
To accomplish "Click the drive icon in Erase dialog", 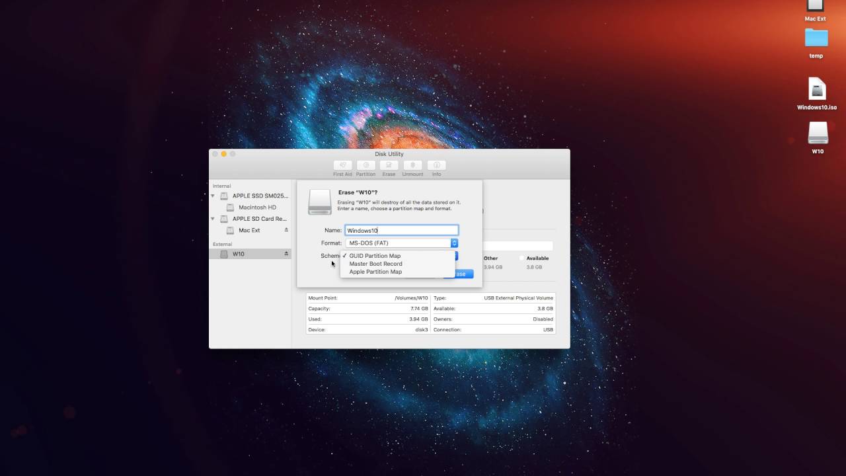I will click(x=320, y=202).
